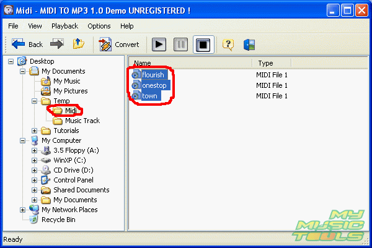Pause playback using the Pause button

pos(181,45)
